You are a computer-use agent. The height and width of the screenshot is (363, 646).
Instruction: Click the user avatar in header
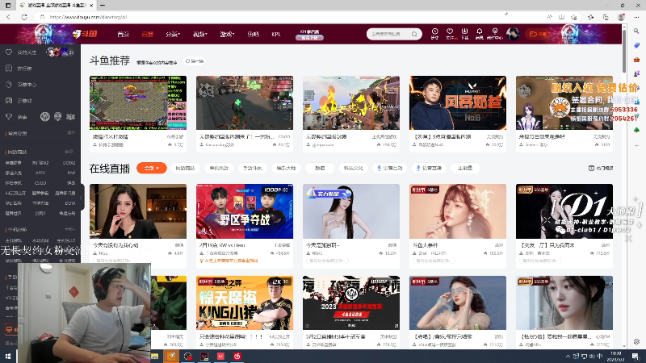coord(513,34)
